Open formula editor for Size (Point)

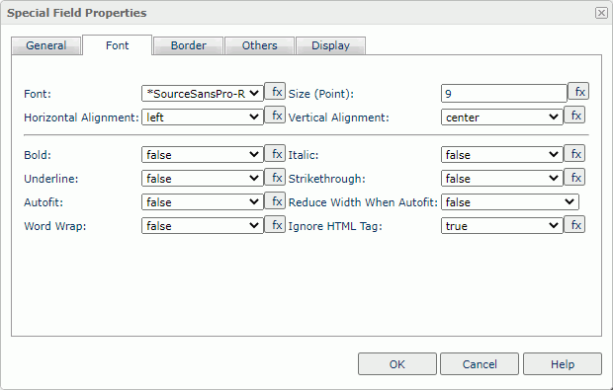pos(578,92)
